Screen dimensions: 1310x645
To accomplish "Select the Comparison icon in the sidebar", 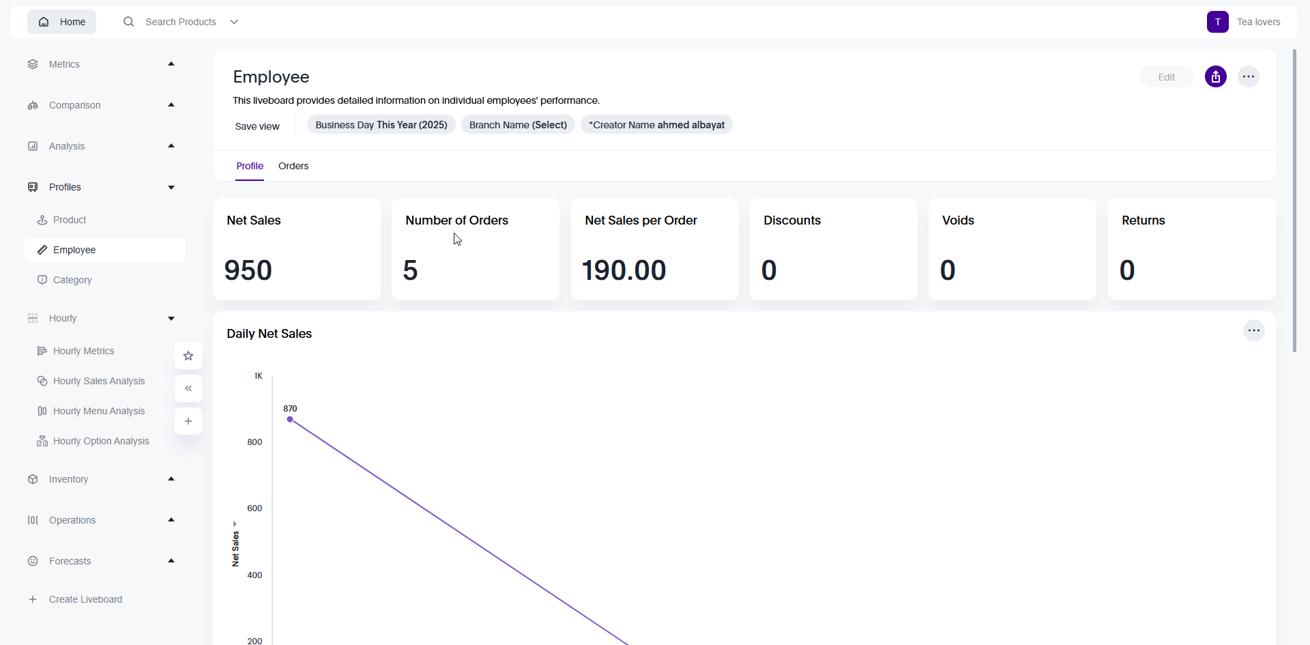I will (x=33, y=104).
